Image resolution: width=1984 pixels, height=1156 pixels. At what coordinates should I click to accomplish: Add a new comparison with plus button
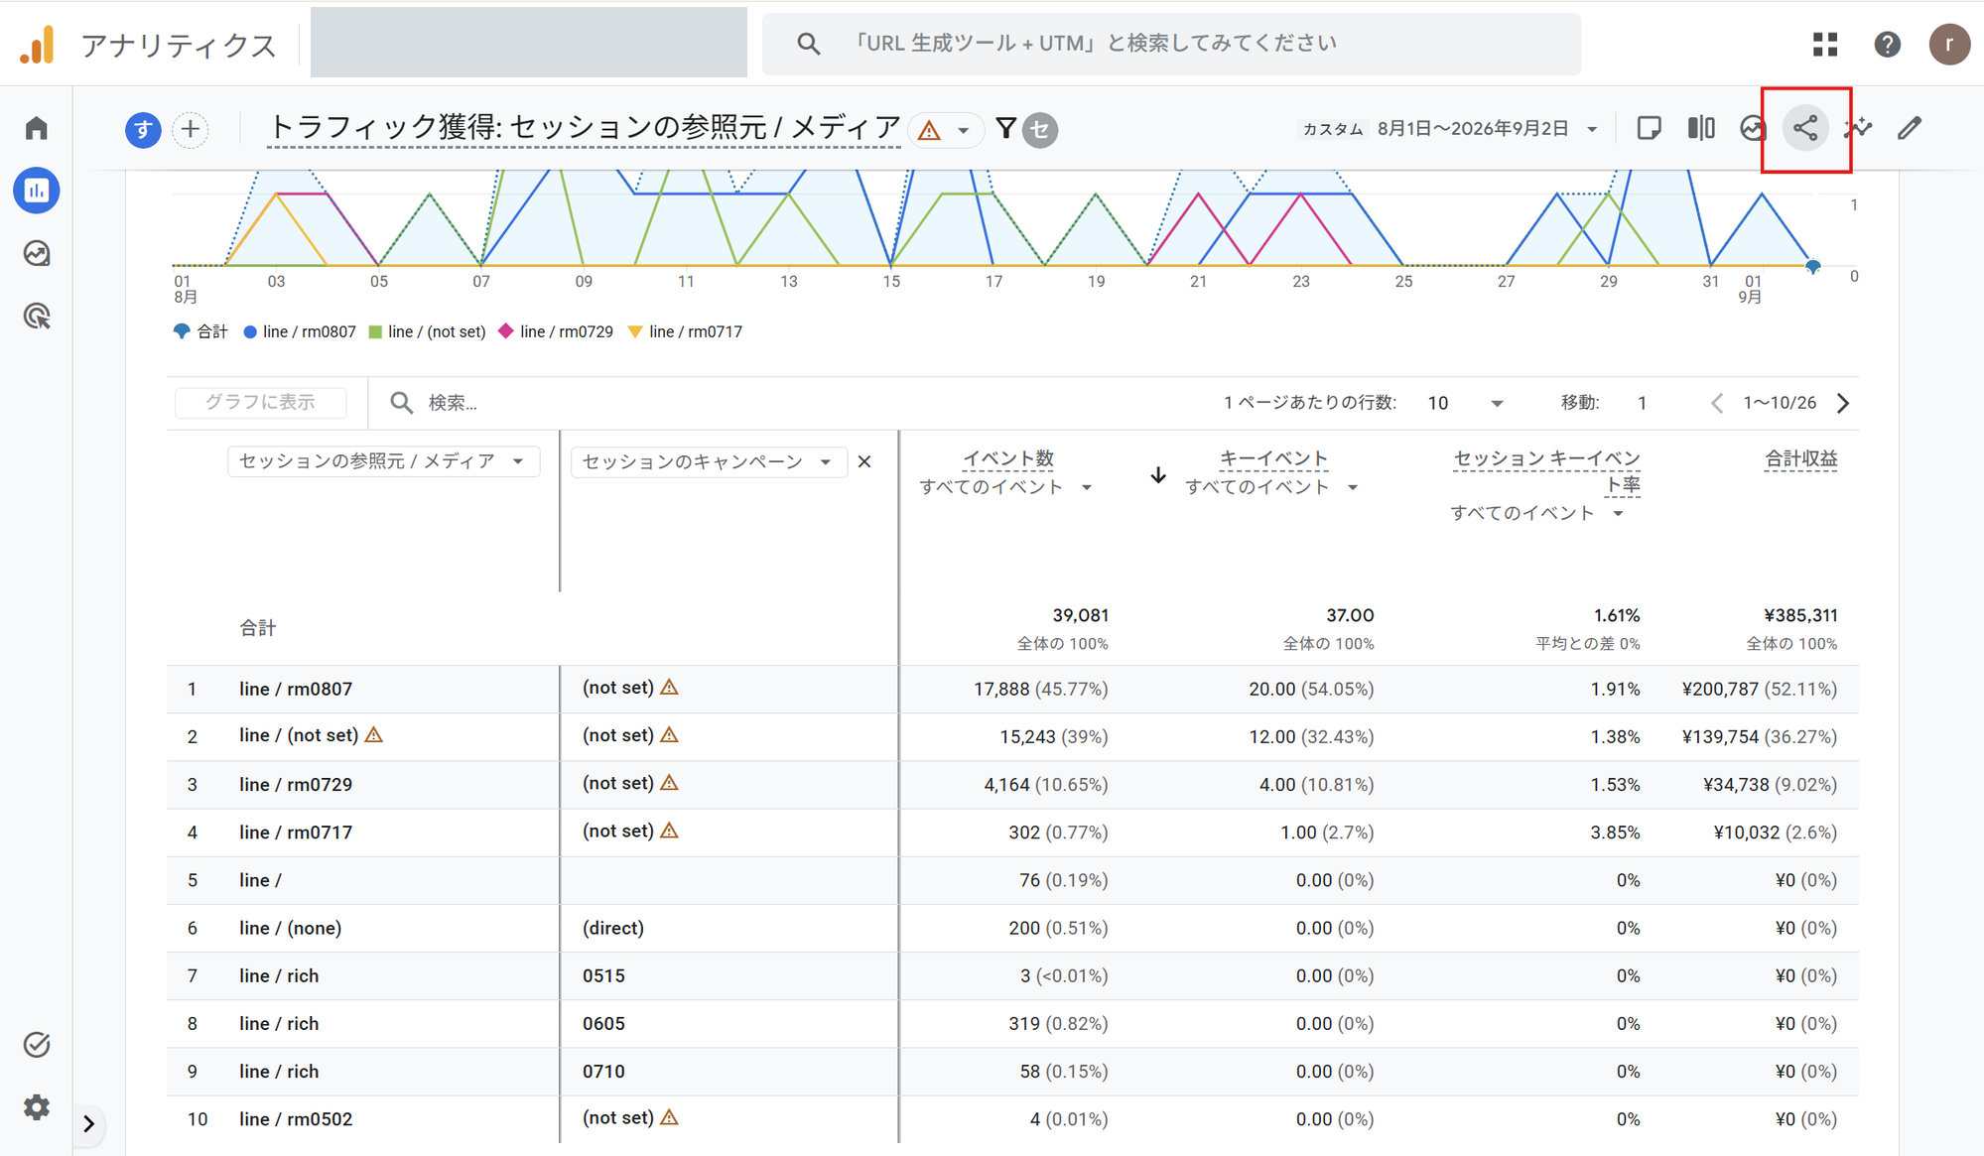191,129
